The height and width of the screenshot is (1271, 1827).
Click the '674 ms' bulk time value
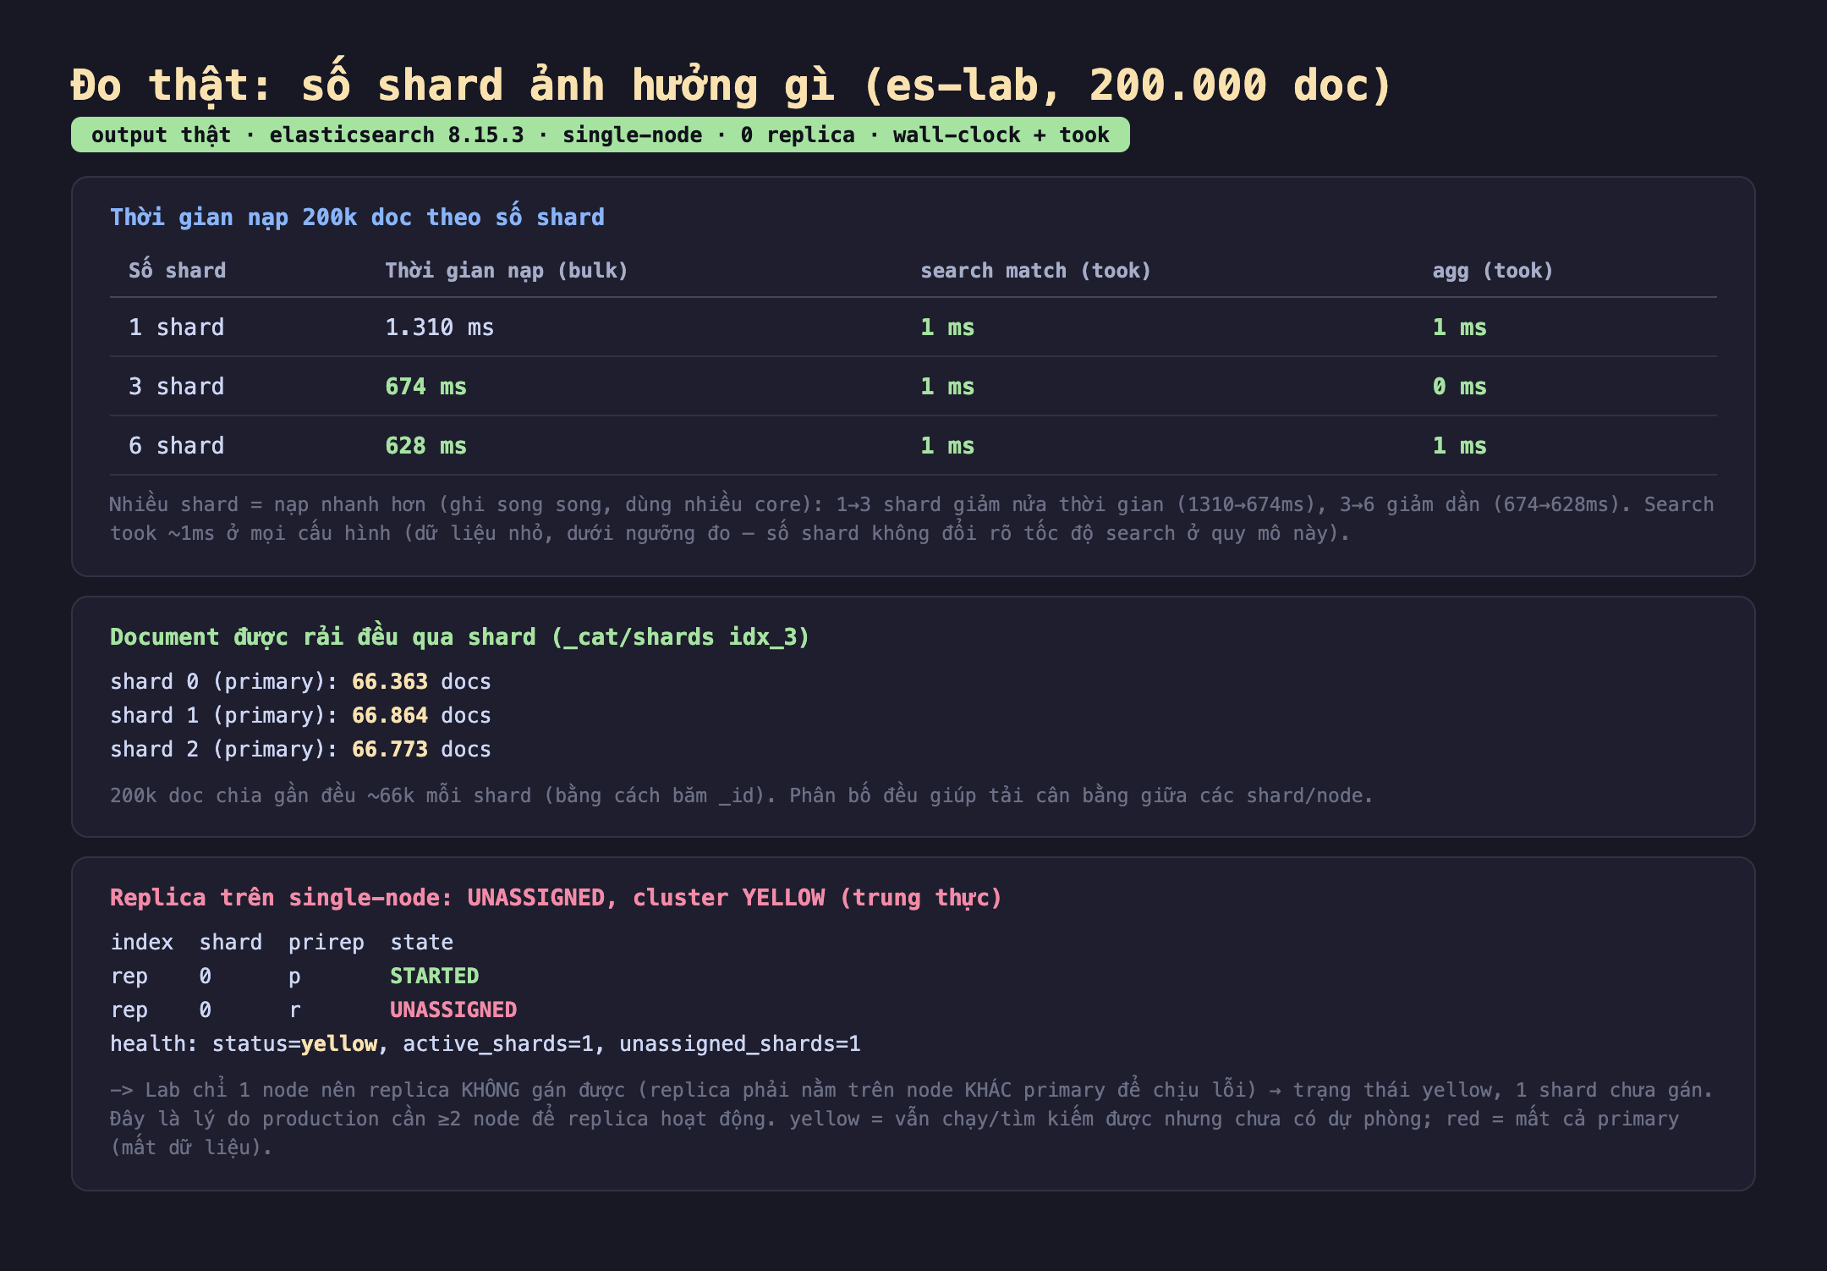425,386
